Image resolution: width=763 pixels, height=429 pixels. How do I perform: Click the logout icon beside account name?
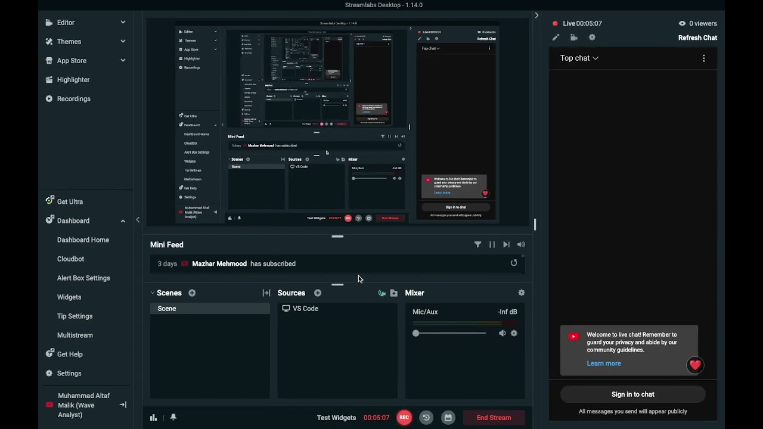pos(123,405)
